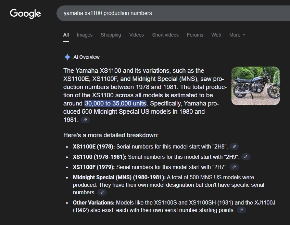The height and width of the screenshot is (225, 290).
Task: Select the All results tab
Action: tap(66, 35)
